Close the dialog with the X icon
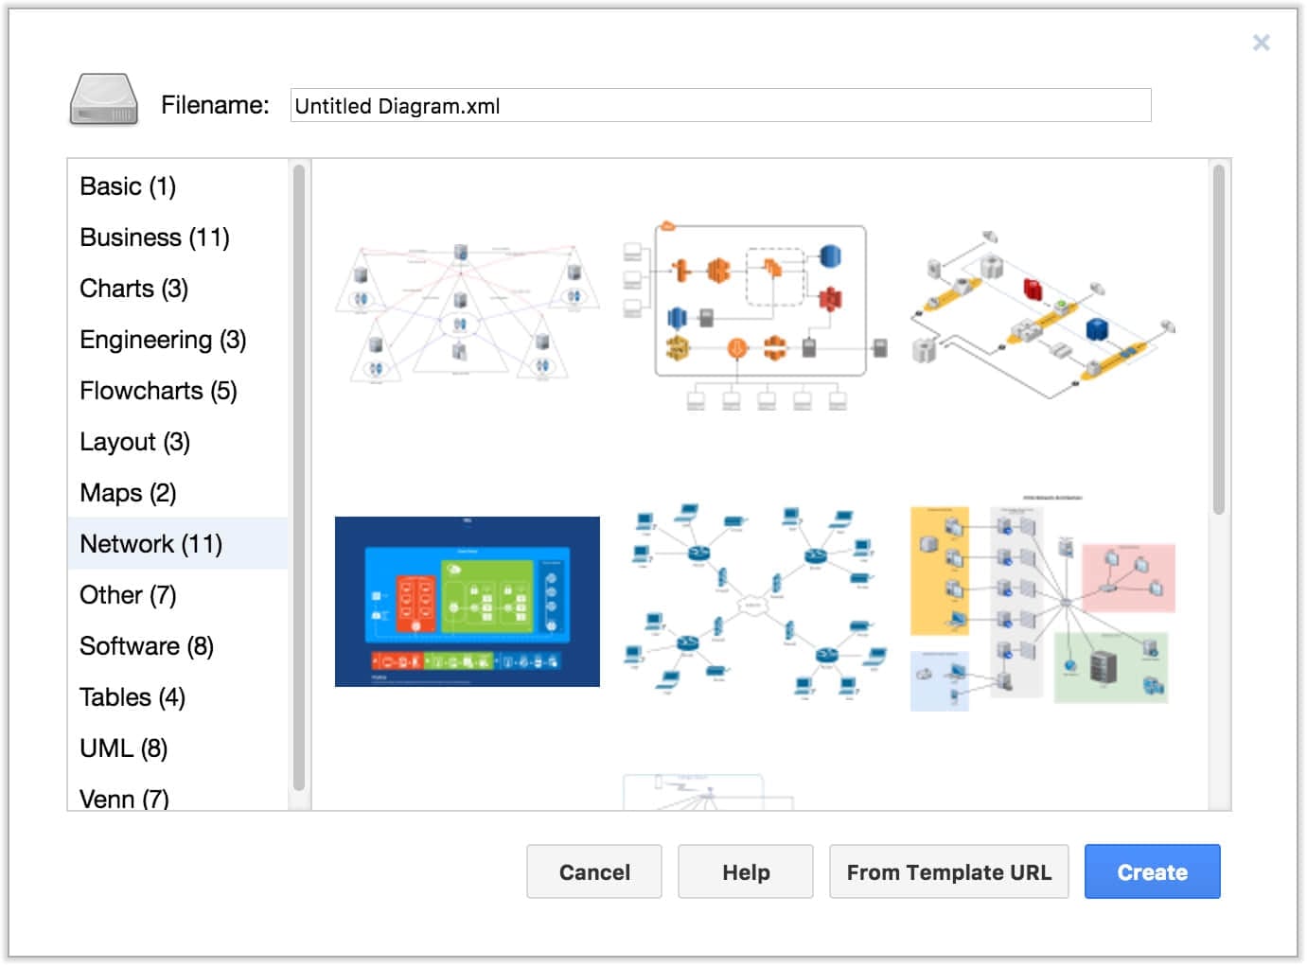 1261,43
